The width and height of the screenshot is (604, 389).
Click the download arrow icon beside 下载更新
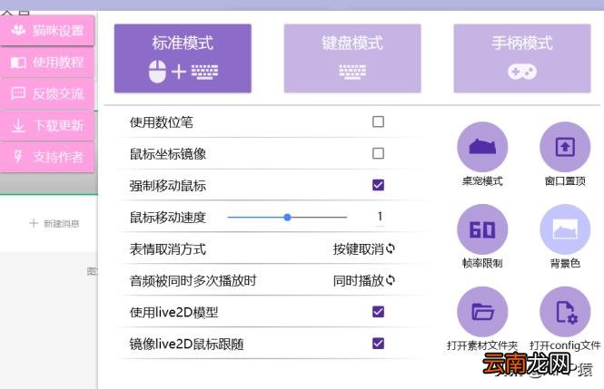(x=18, y=125)
